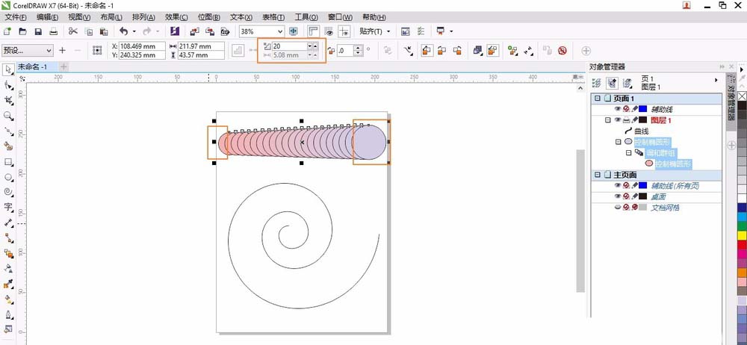
Task: Collapse the 调和群组 tree node
Action: (628, 153)
